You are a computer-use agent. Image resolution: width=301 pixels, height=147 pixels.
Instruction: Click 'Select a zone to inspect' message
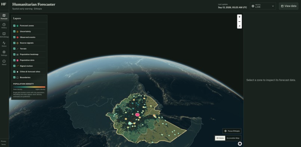coord(271,80)
